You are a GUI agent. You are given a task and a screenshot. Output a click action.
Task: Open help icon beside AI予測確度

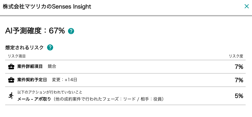coord(71,31)
